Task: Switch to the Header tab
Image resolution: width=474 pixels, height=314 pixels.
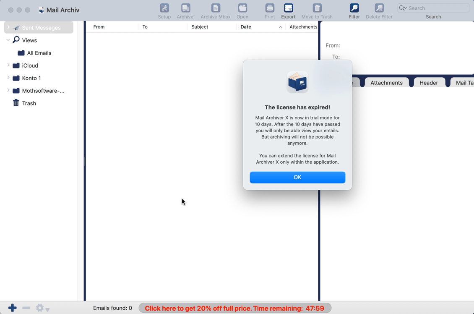Action: coord(428,83)
